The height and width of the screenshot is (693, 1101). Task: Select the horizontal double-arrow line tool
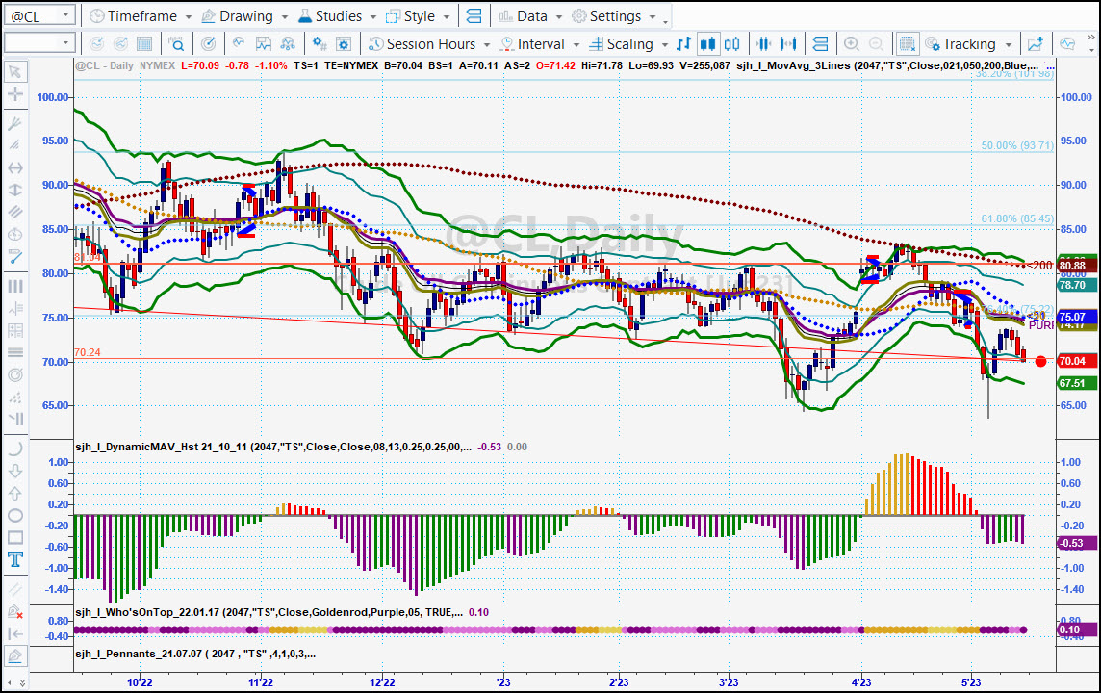click(15, 167)
